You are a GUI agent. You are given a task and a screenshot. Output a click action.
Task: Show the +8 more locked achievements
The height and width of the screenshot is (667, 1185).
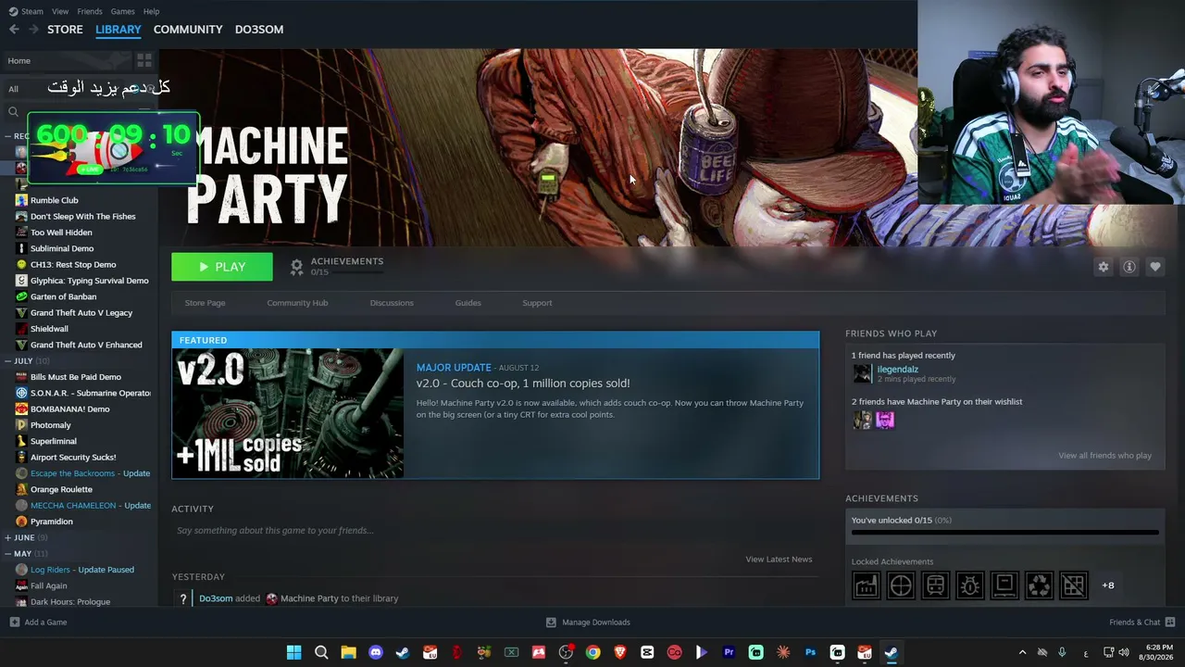[x=1108, y=585]
